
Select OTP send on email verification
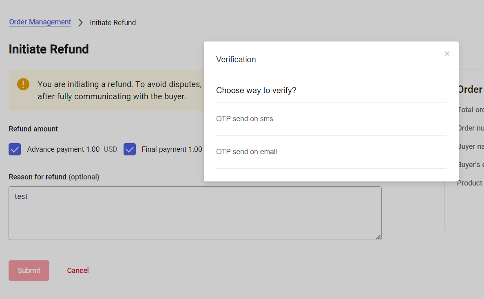pyautogui.click(x=246, y=152)
